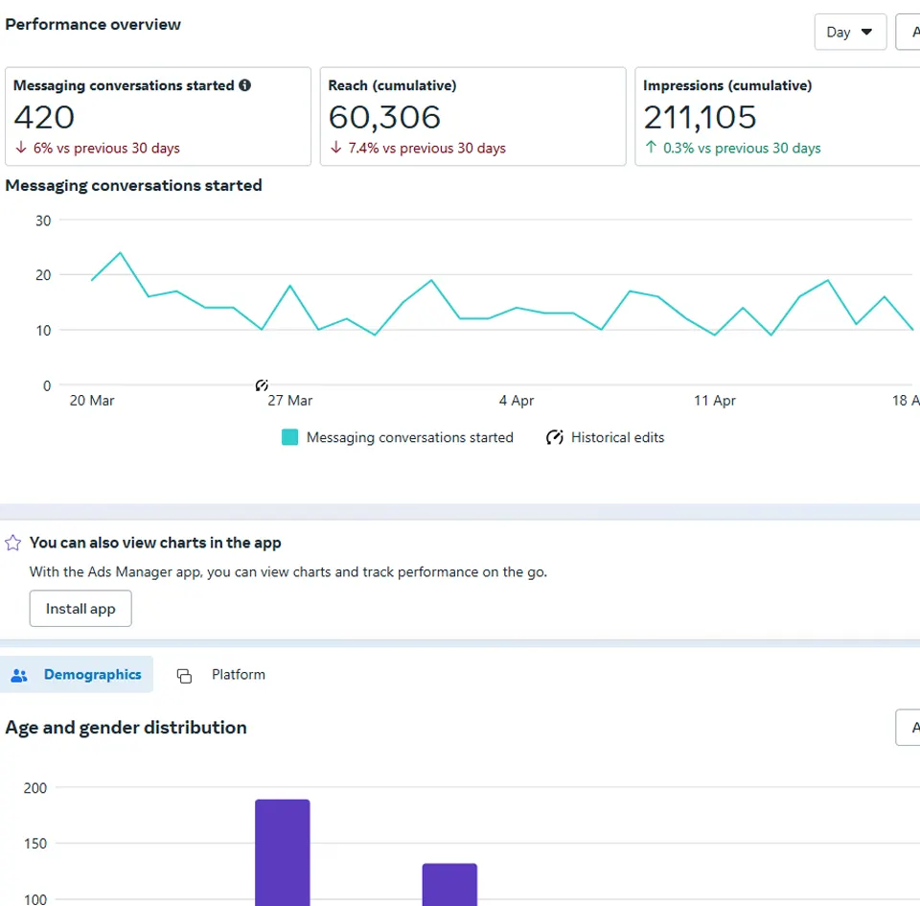The image size is (920, 906).
Task: Click the tallest purple bar in the age chart
Action: point(283,851)
